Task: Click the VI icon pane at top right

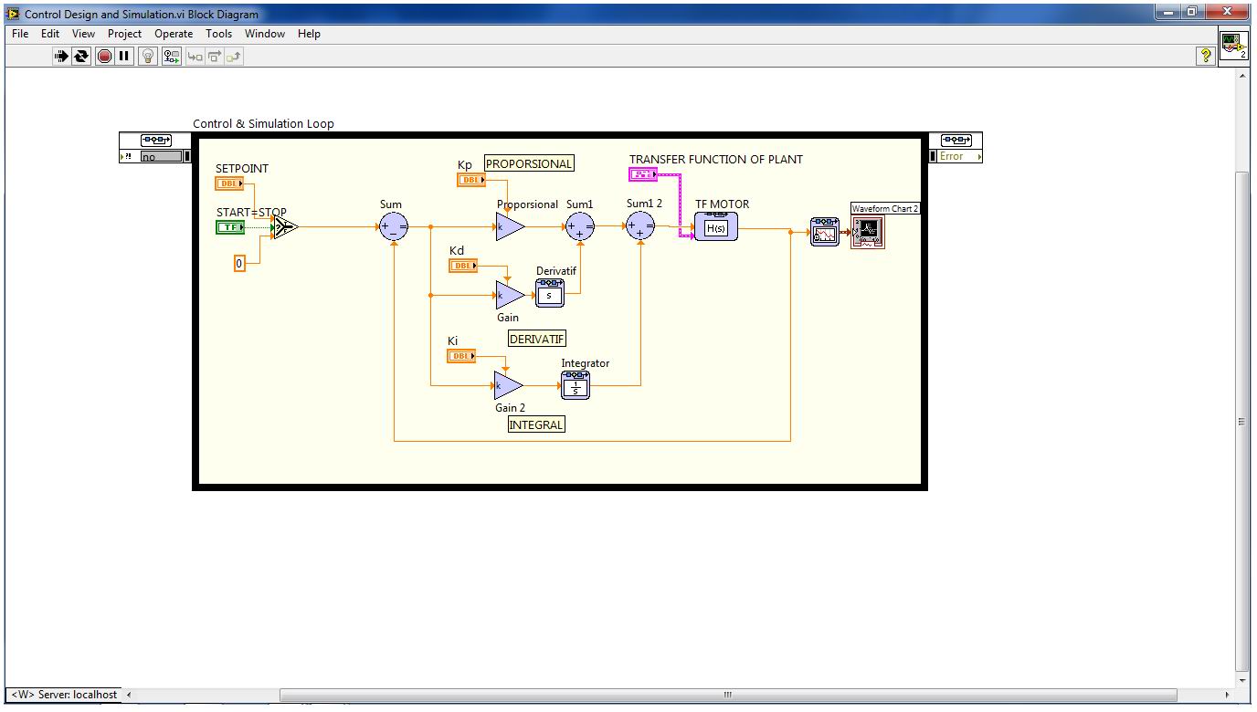Action: click(1234, 47)
